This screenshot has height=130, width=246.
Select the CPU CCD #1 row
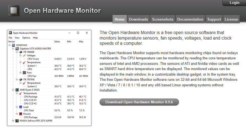49,100
